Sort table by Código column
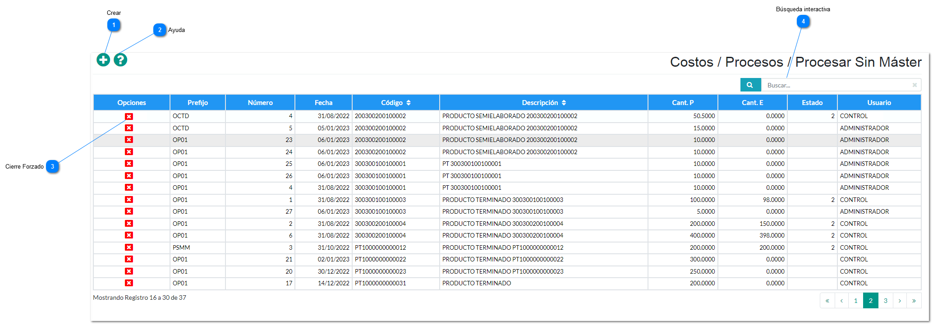The image size is (933, 325). tap(396, 102)
